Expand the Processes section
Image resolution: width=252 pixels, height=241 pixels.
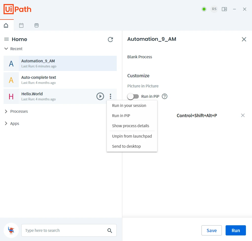click(x=6, y=111)
